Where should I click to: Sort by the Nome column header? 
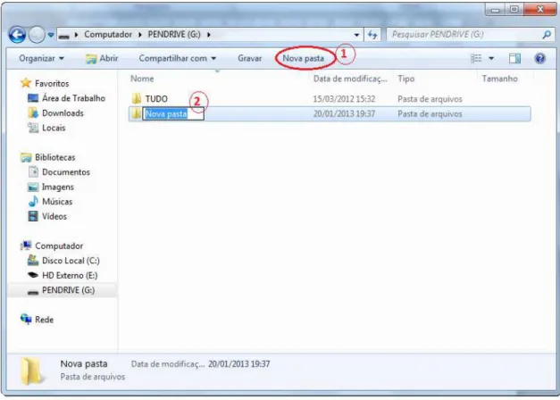pos(142,79)
